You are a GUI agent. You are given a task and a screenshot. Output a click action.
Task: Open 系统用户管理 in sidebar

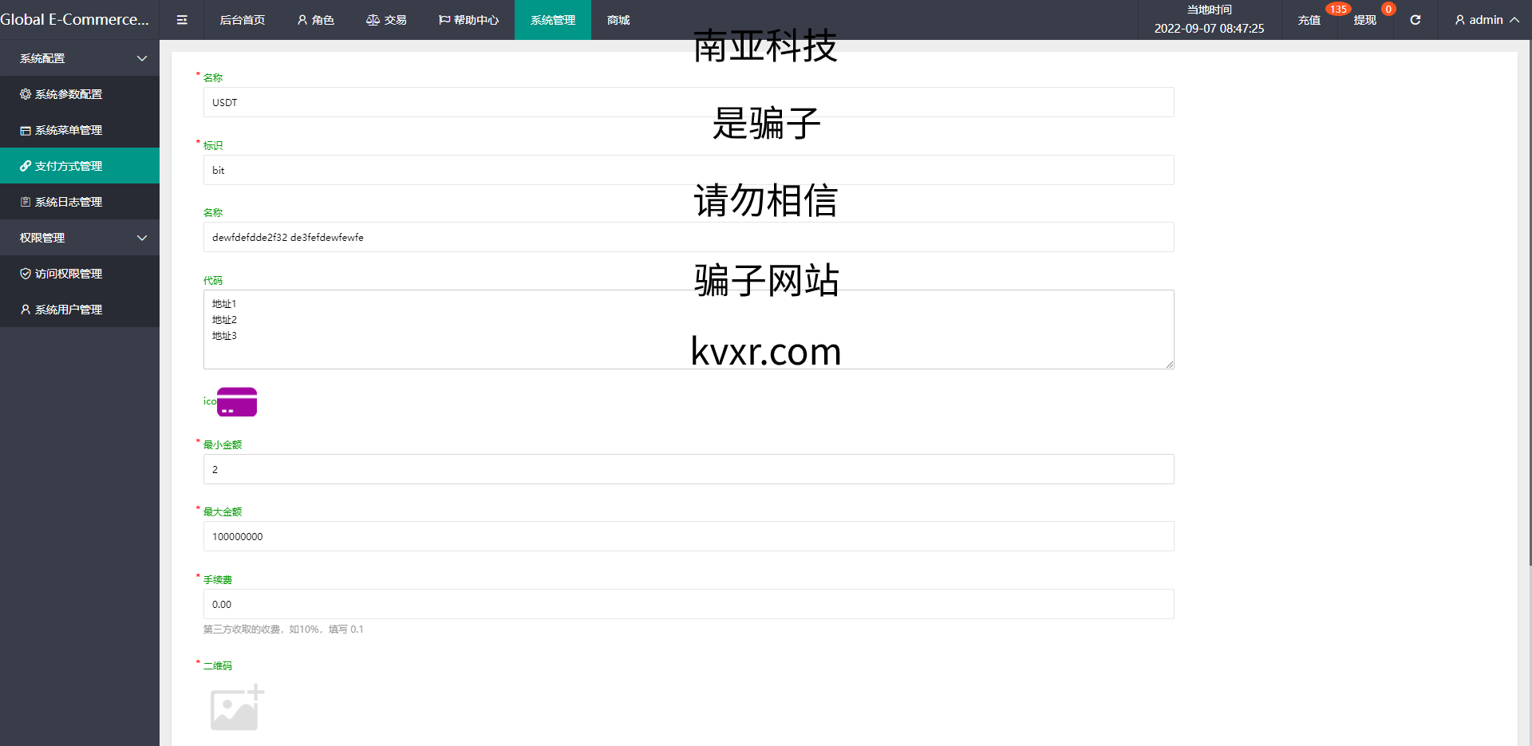[x=80, y=310]
